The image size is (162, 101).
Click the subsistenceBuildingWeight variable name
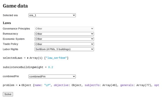click(x=23, y=67)
